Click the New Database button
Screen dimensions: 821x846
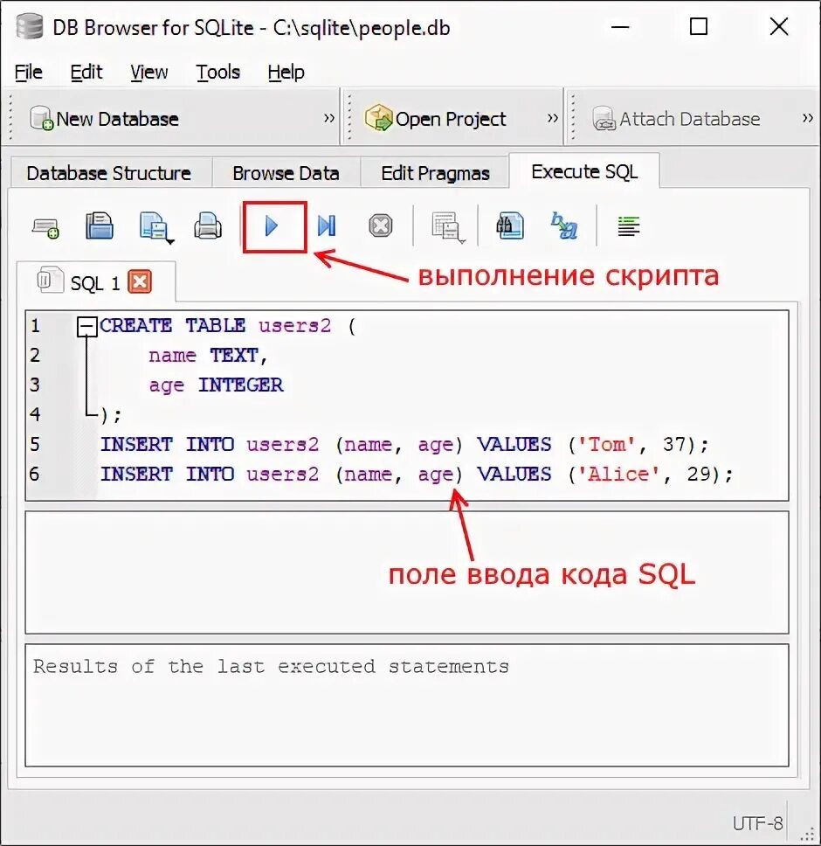pos(104,119)
